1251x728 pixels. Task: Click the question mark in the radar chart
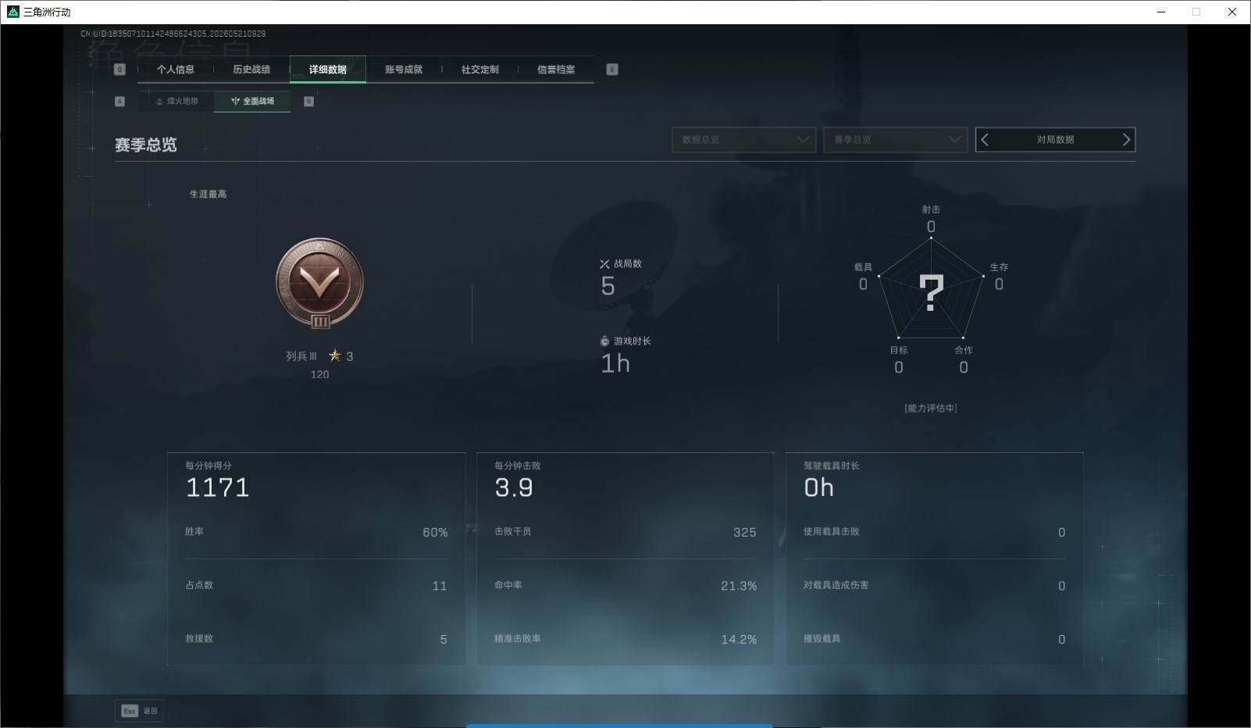click(x=931, y=293)
